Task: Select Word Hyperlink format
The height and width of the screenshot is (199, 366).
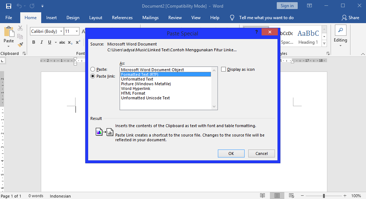Action: 165,88
